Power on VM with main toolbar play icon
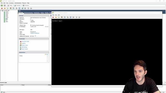This screenshot has width=166, height=93. tap(8, 8)
